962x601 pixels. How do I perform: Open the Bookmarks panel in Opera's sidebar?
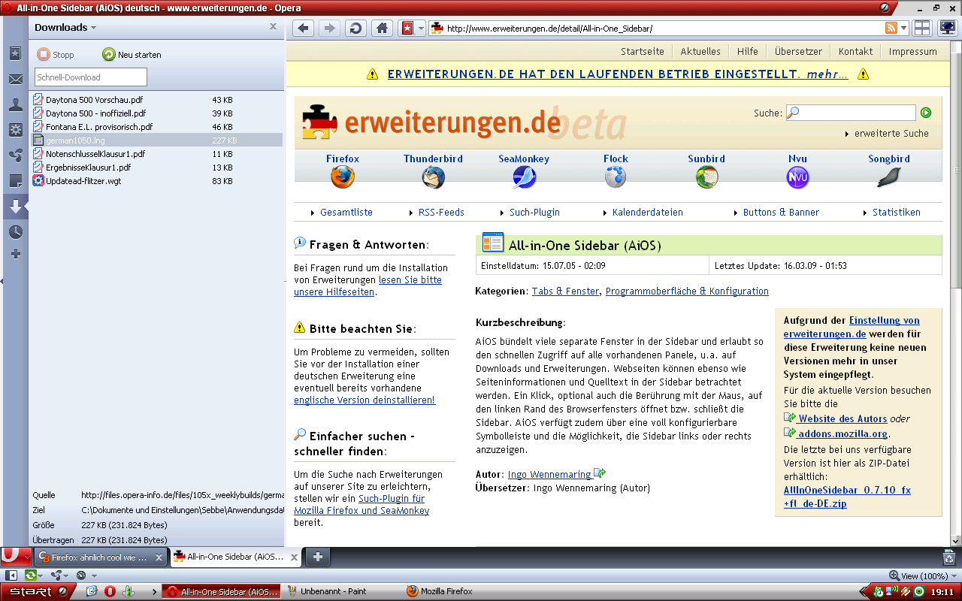click(x=15, y=54)
